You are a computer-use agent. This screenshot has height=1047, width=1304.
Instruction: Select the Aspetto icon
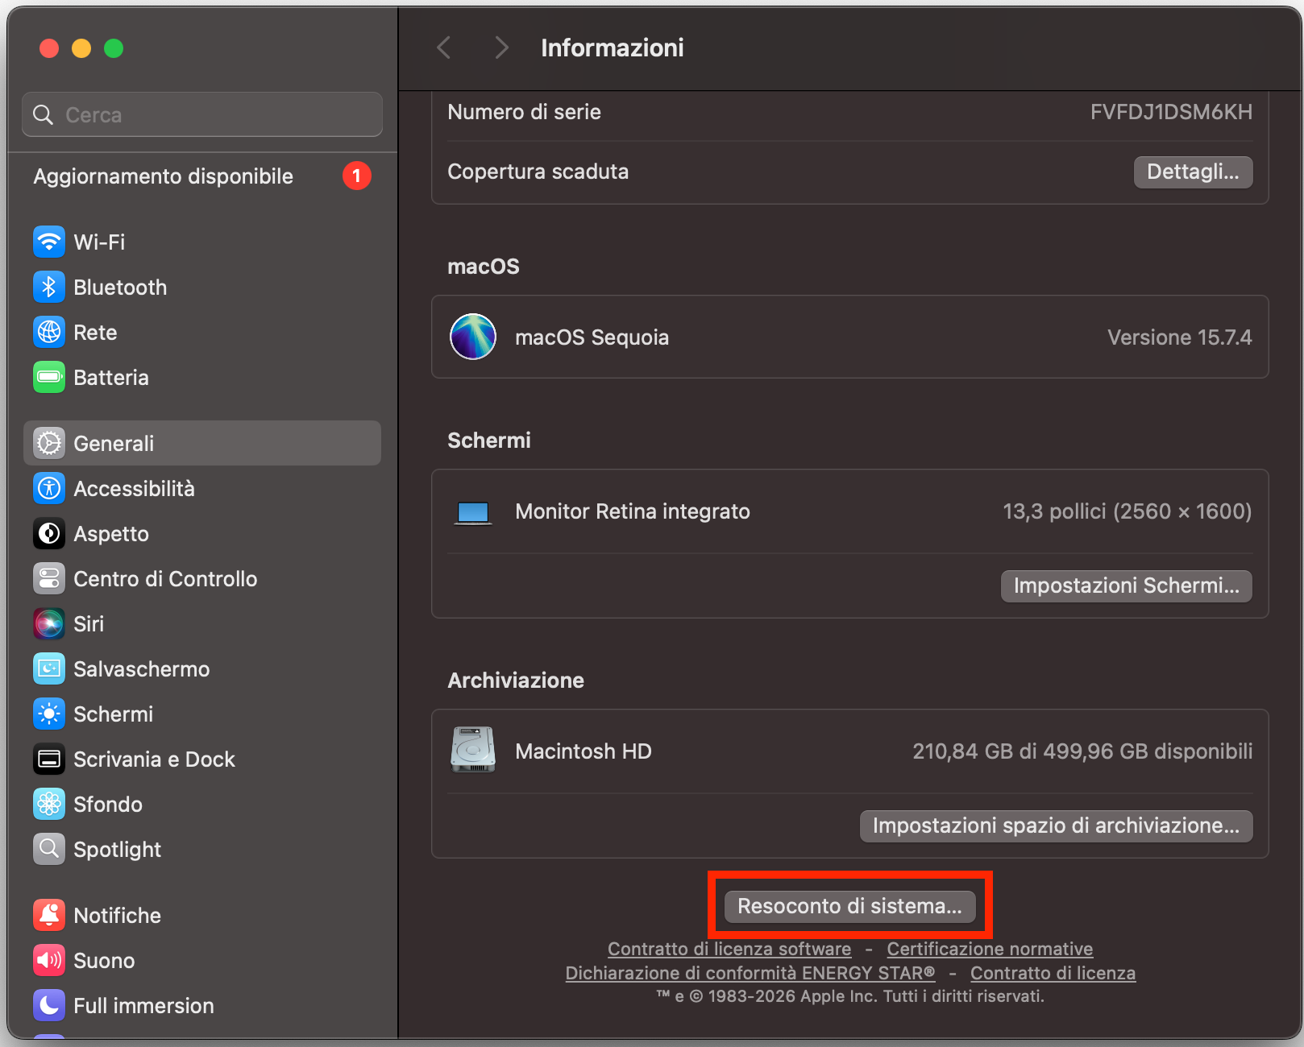[49, 533]
